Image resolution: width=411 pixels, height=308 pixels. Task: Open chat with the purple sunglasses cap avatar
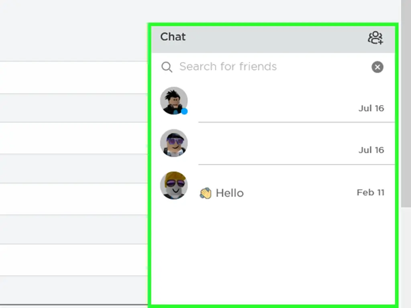pyautogui.click(x=174, y=143)
